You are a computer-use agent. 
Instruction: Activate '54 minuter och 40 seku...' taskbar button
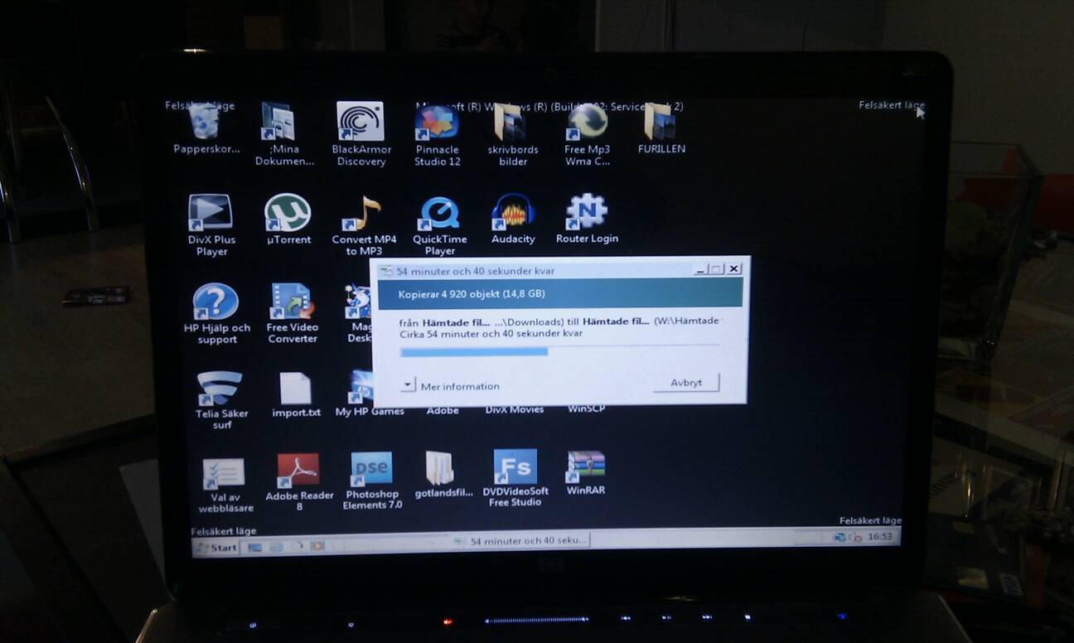click(521, 540)
